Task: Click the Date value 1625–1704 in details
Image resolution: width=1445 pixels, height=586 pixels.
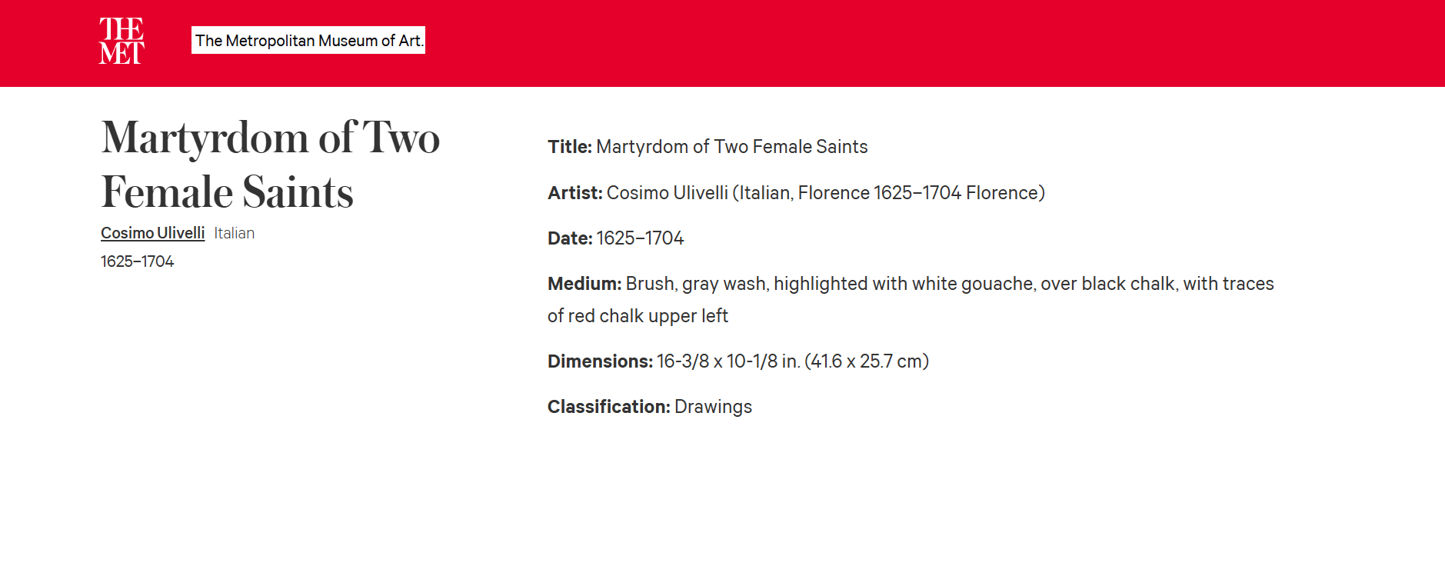Action: coord(640,238)
